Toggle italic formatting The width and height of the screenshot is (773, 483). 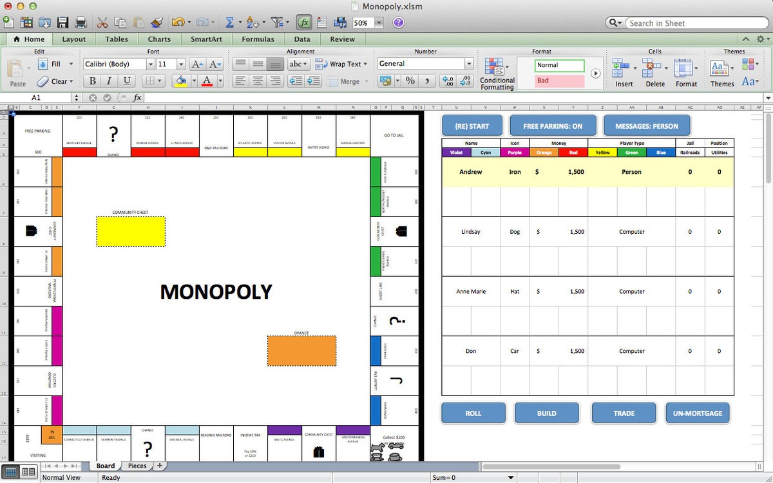tap(108, 80)
